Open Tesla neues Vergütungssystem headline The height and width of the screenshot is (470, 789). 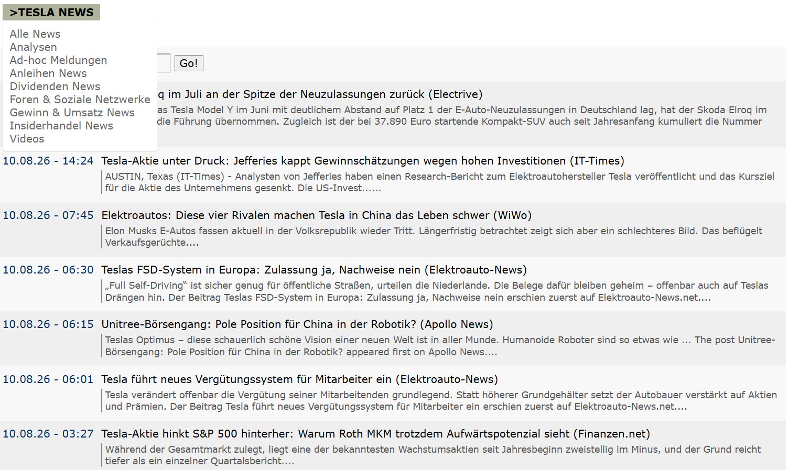299,379
